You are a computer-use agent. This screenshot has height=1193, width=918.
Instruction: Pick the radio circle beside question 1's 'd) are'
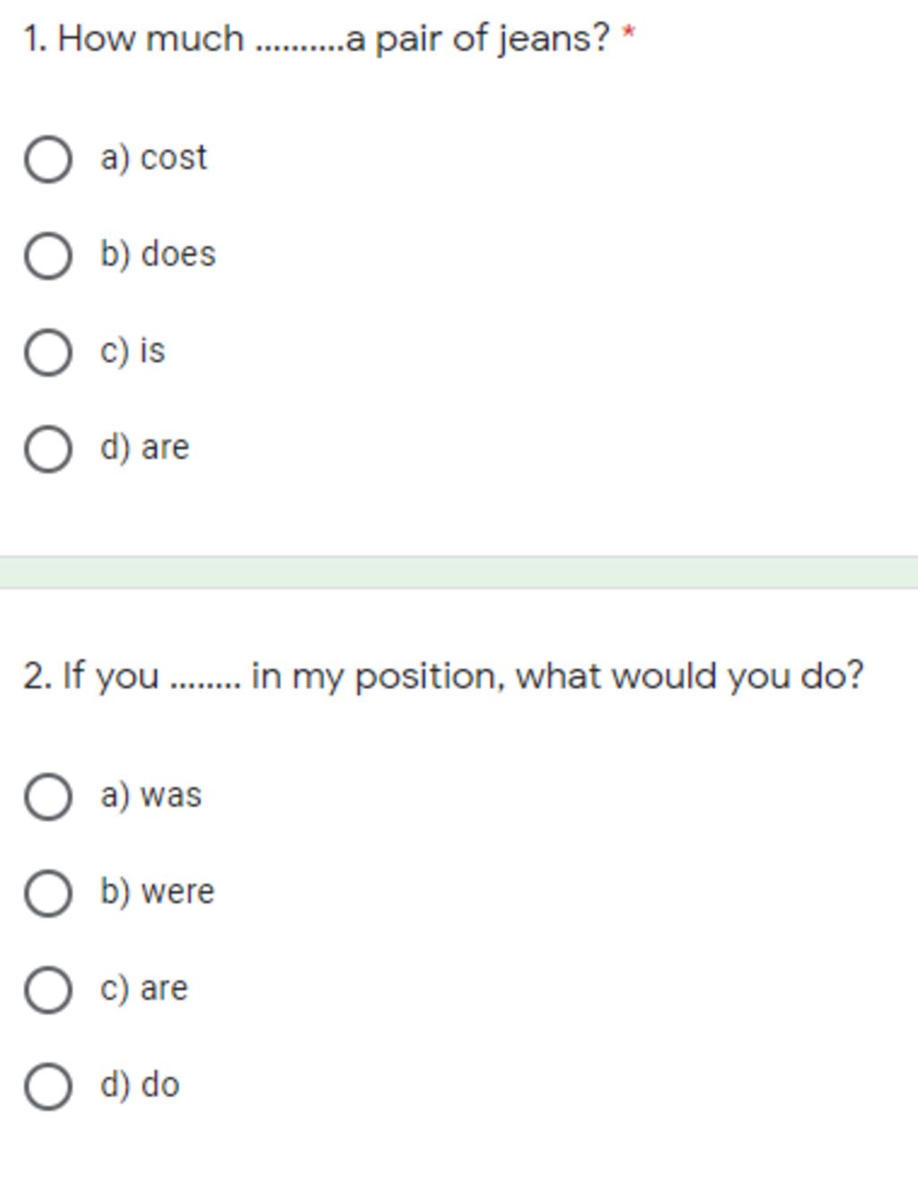[48, 449]
